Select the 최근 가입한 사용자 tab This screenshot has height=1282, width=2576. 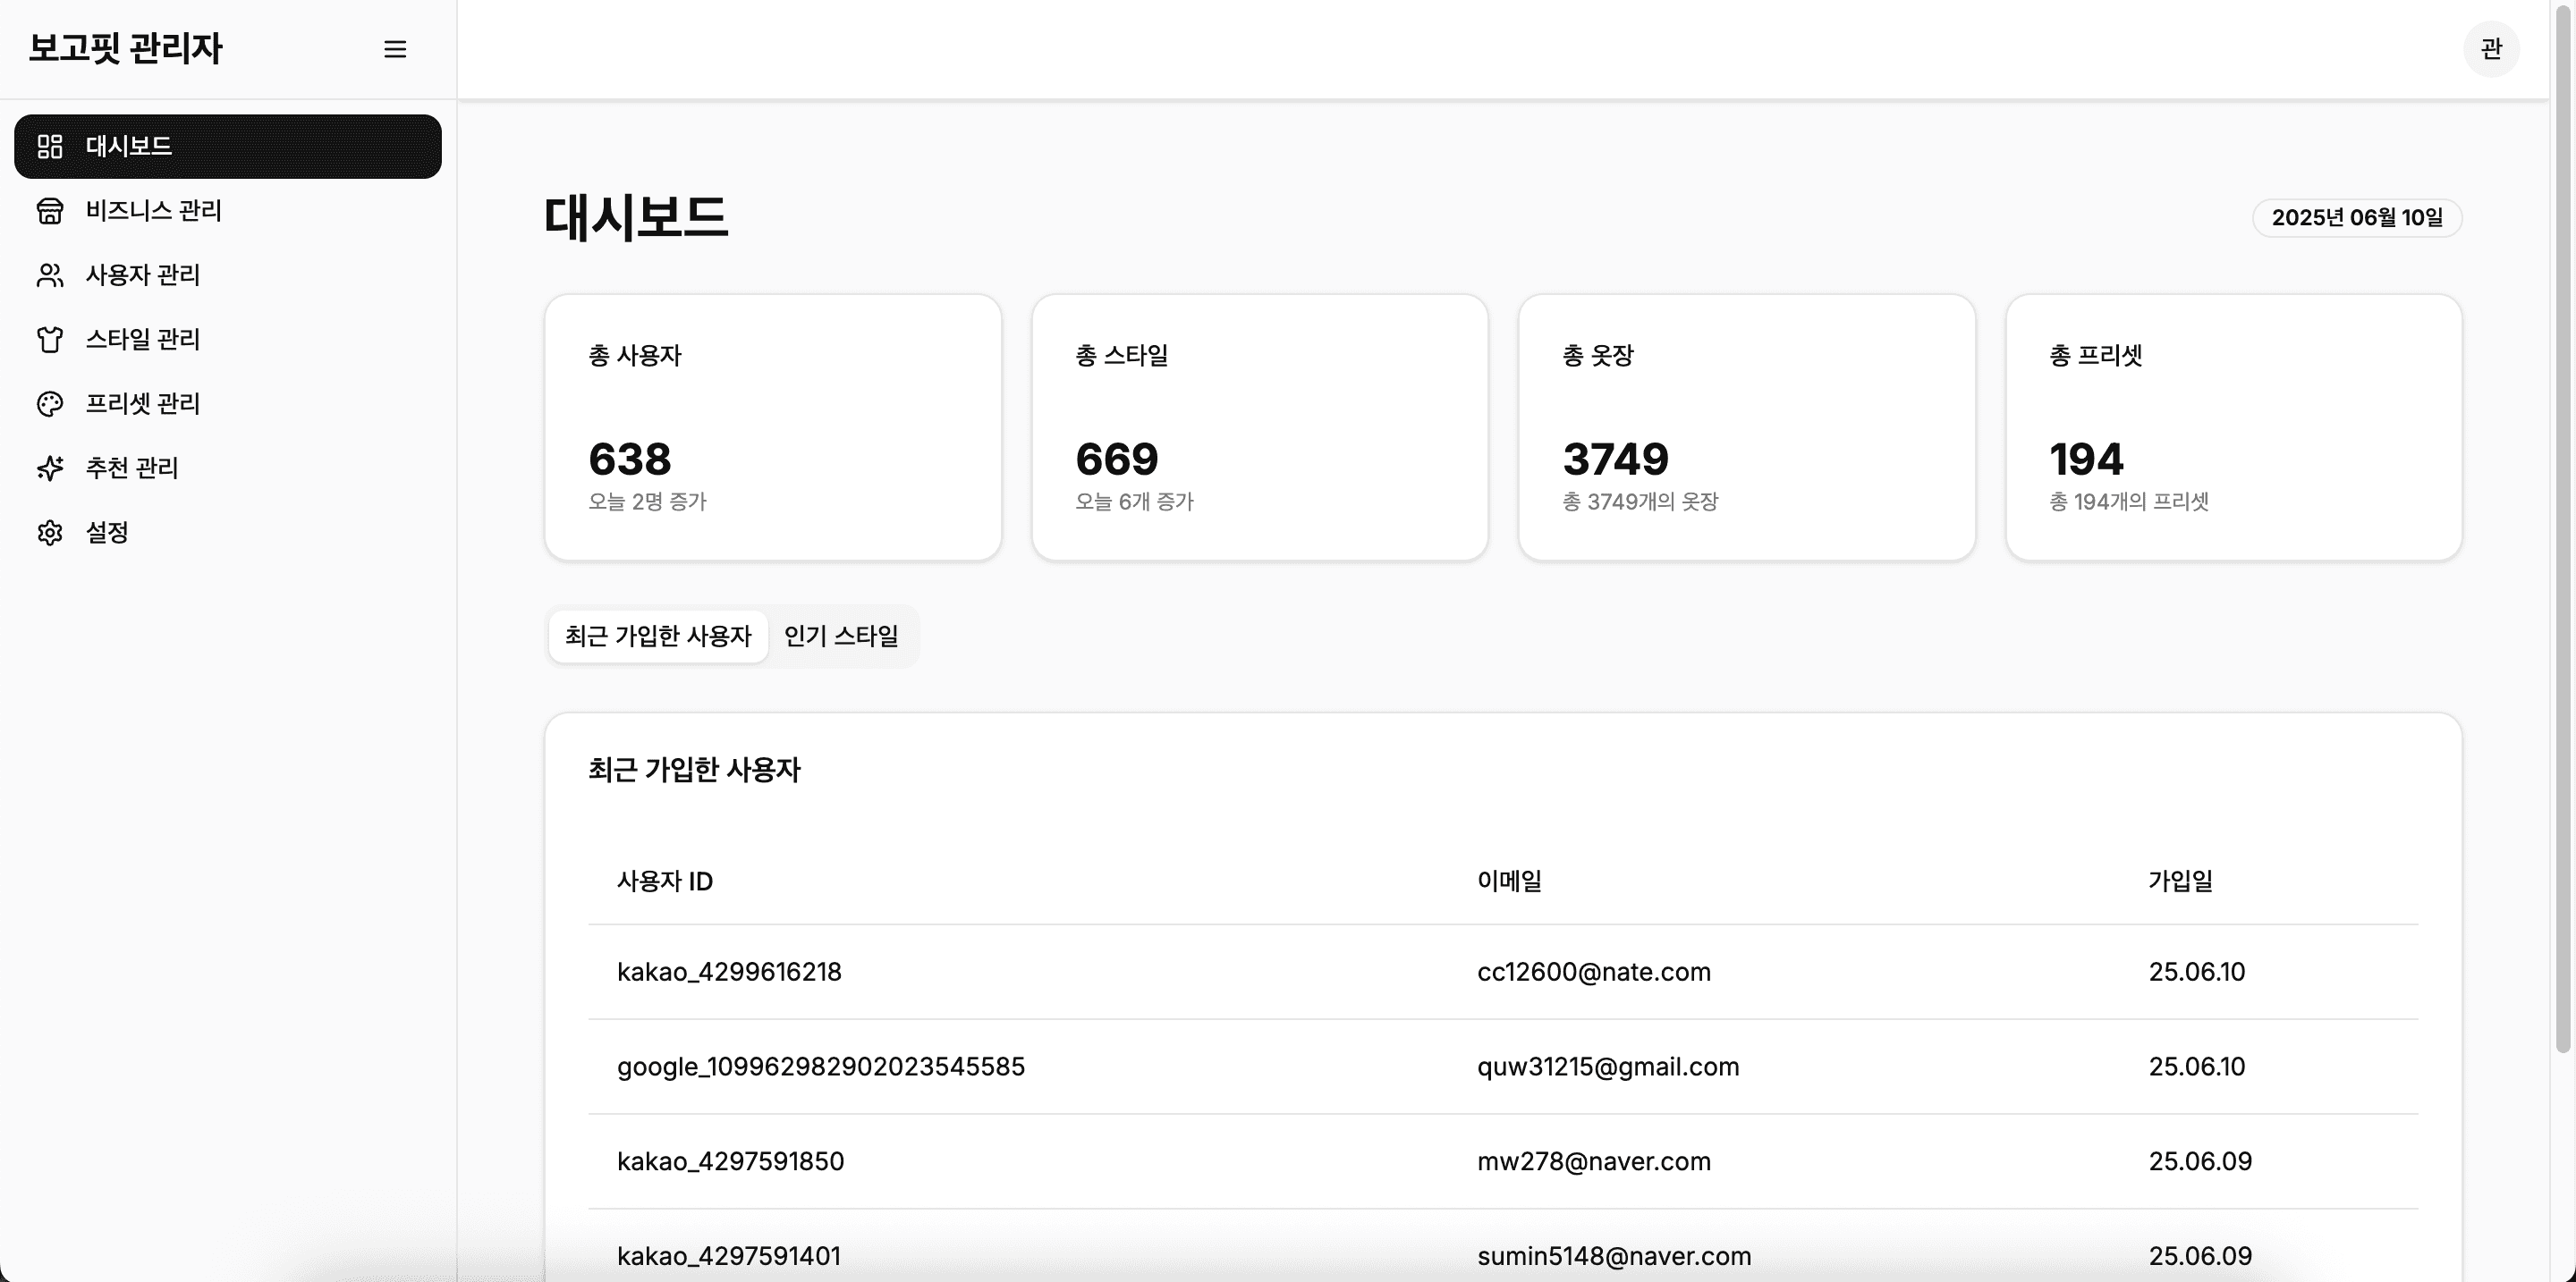pos(658,637)
